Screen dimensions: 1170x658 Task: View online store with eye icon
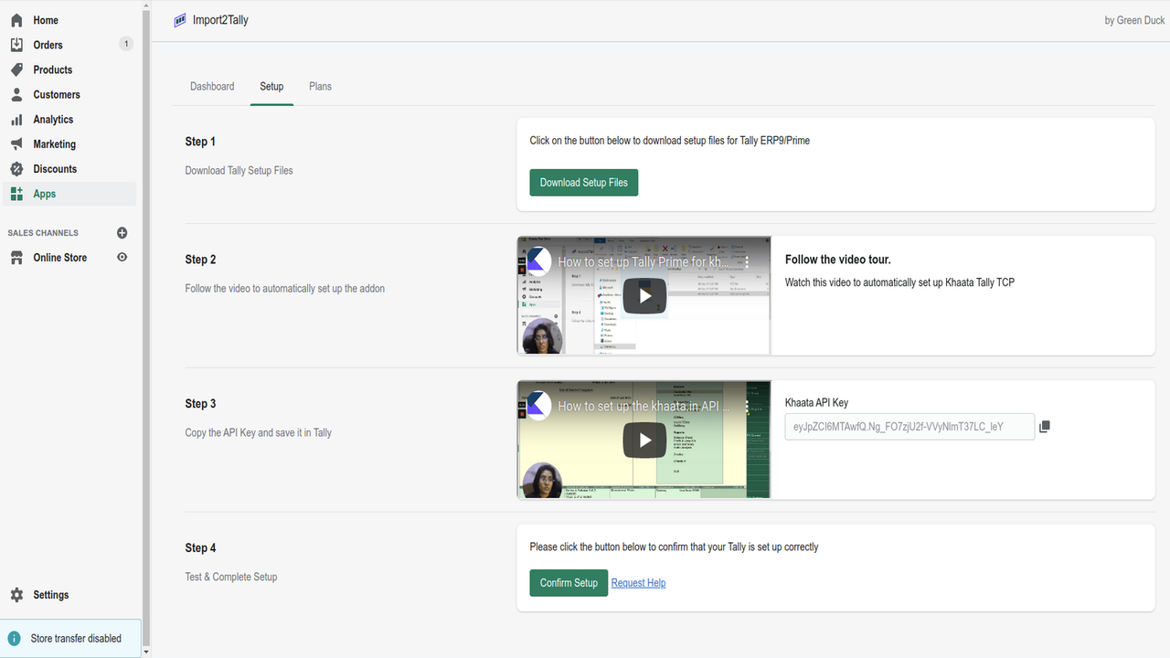pyautogui.click(x=122, y=258)
